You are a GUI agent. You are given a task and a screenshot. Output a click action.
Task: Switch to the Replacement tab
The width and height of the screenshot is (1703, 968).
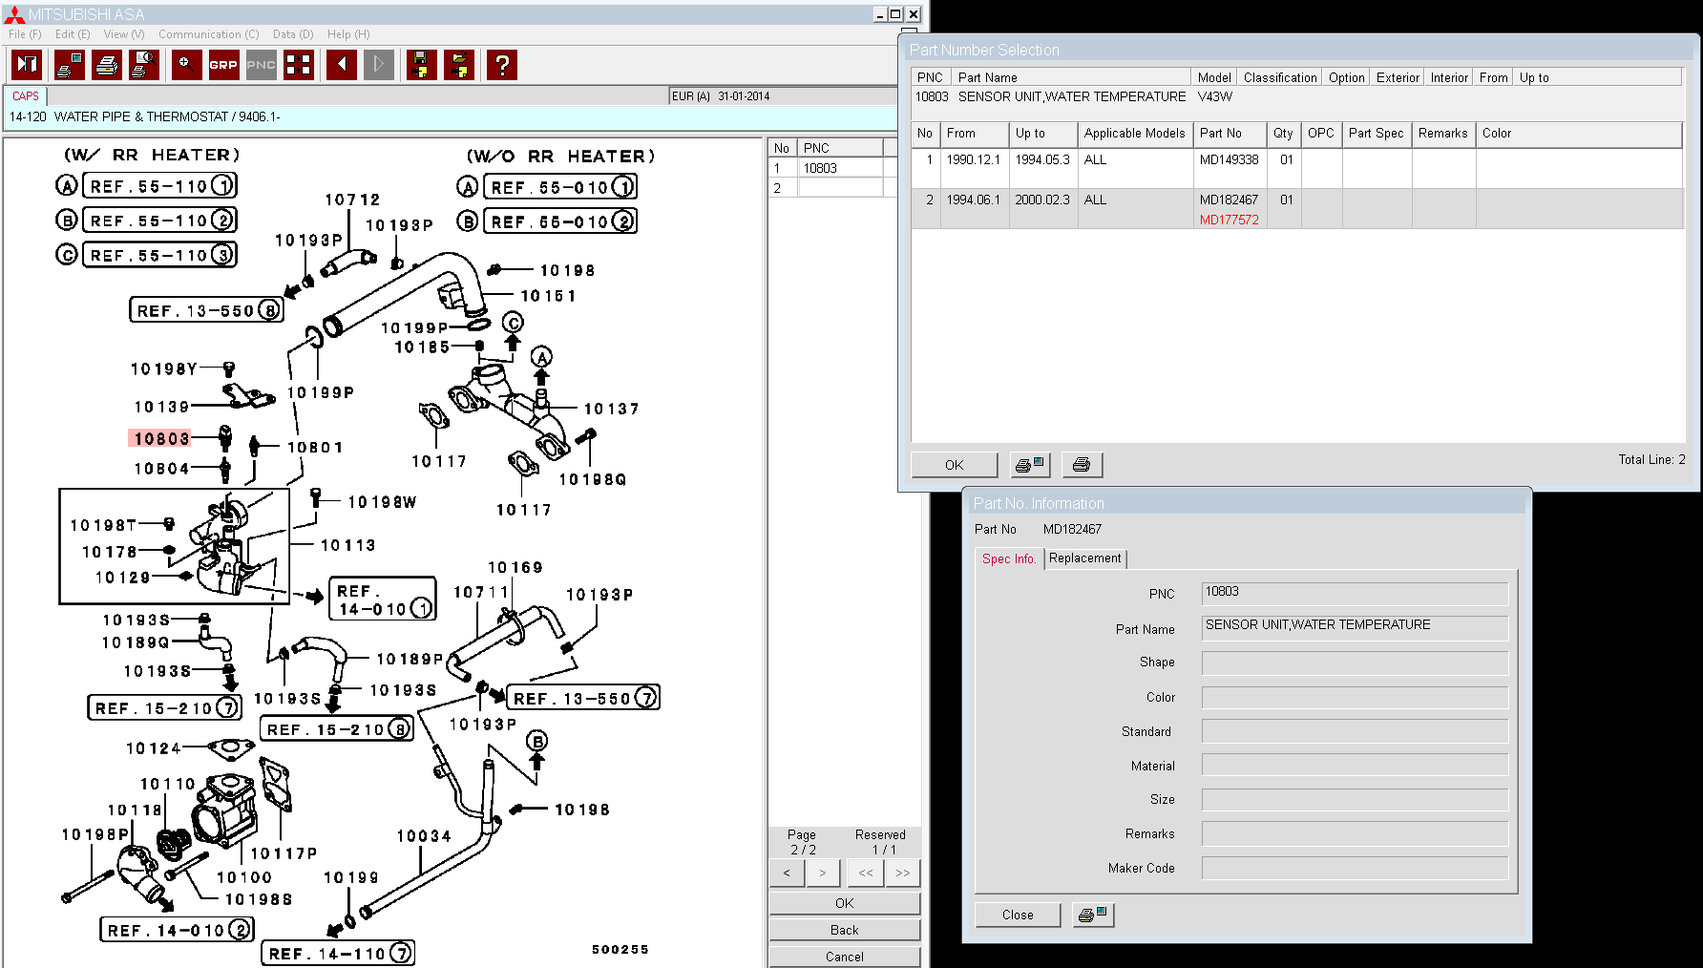click(x=1084, y=558)
